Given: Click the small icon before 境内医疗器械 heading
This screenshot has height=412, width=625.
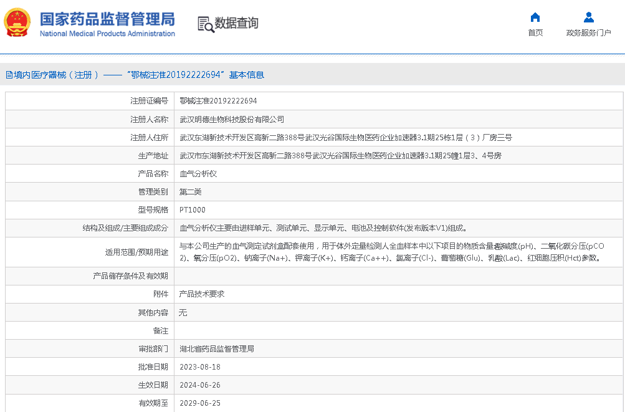Looking at the screenshot, I should (9, 75).
